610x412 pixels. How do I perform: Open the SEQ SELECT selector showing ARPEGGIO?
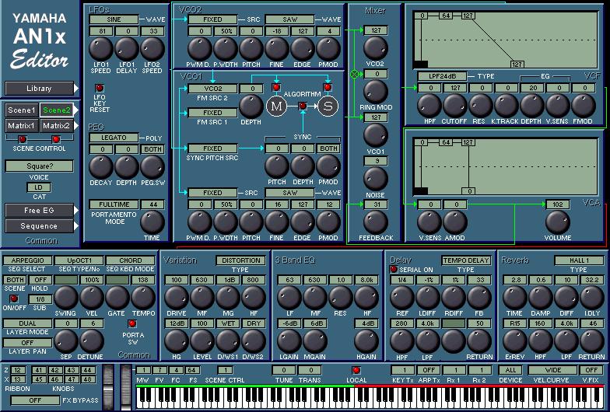click(x=27, y=260)
